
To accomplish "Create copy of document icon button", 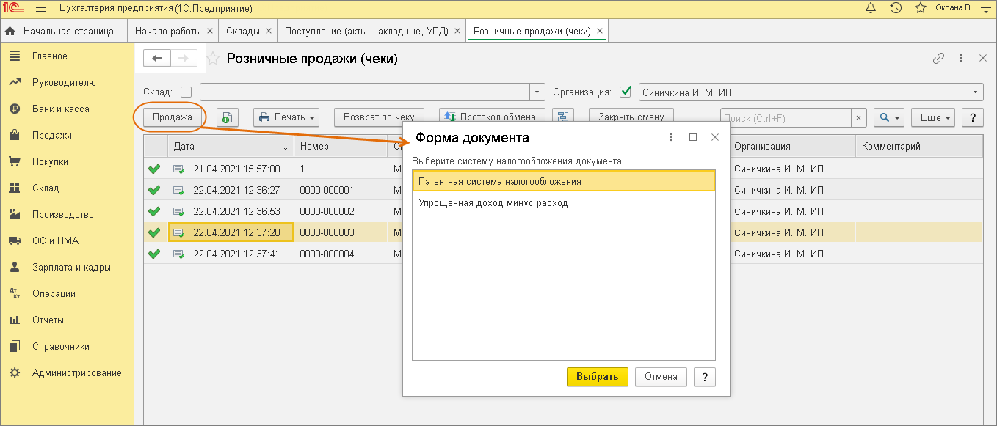I will click(228, 117).
